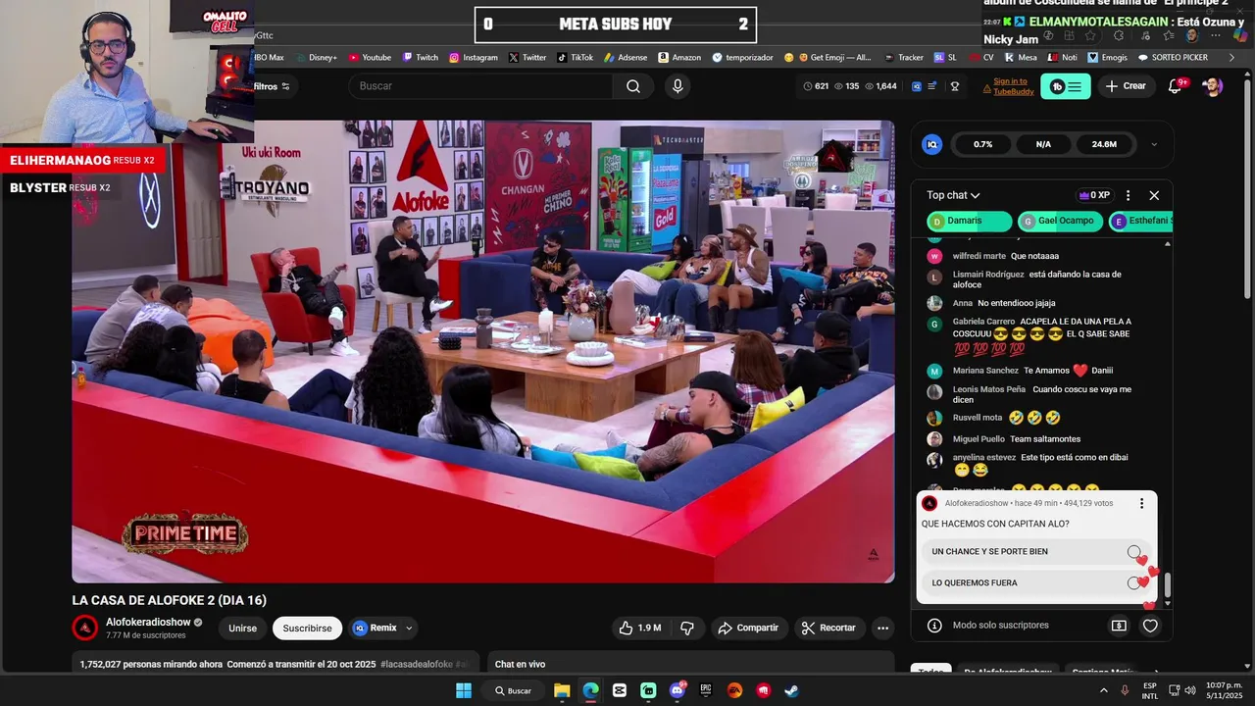
Task: Open Discord from the taskbar
Action: [x=677, y=690]
